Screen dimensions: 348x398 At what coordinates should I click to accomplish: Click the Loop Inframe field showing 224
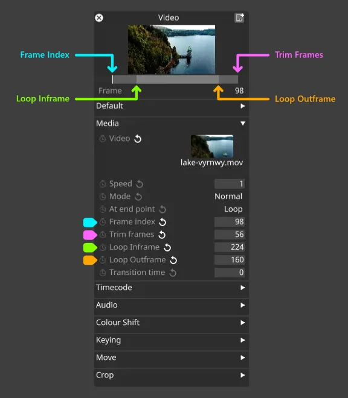(x=230, y=247)
